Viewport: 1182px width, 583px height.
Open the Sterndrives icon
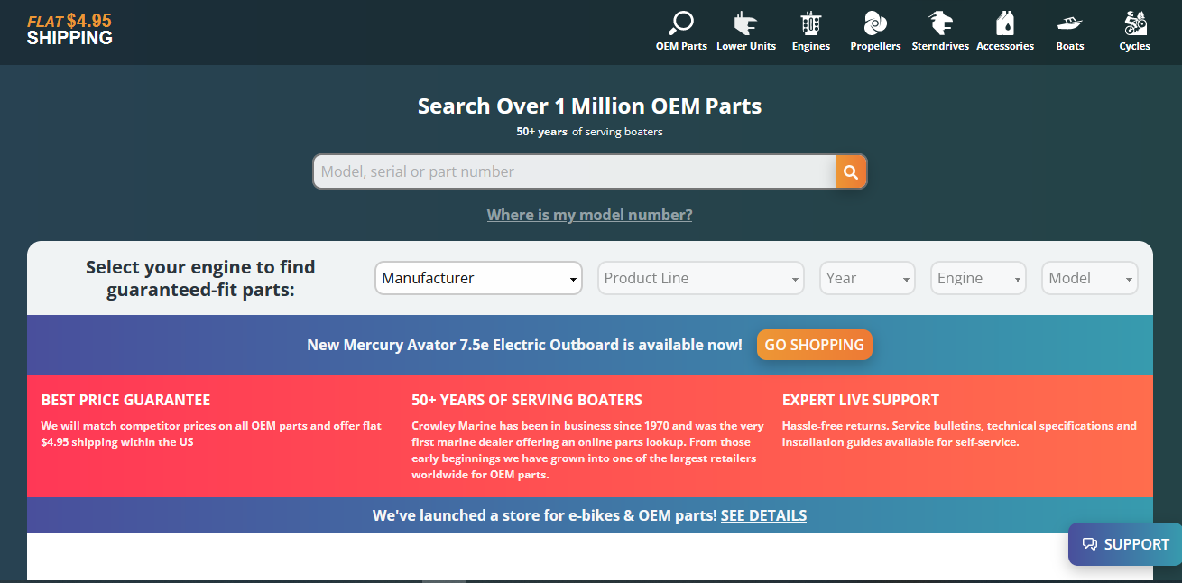tap(940, 23)
